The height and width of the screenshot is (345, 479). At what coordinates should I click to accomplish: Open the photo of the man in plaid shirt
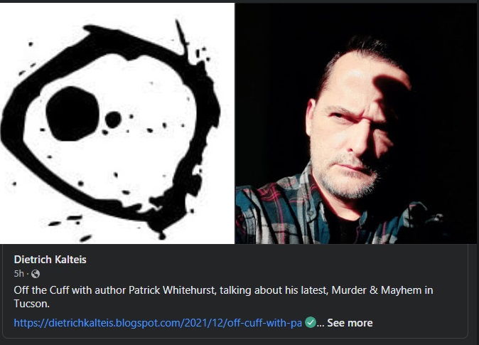pos(356,123)
